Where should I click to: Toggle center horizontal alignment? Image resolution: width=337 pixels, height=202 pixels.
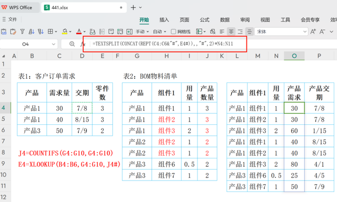click(x=231, y=31)
